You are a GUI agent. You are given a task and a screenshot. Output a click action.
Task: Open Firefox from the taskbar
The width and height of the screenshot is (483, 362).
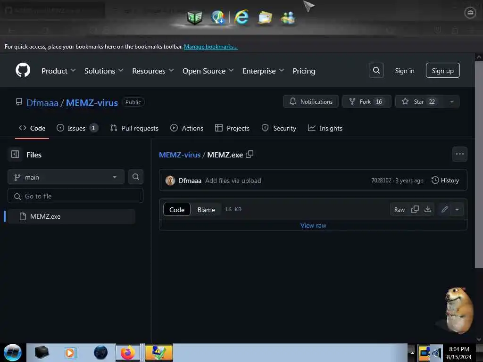pyautogui.click(x=127, y=353)
